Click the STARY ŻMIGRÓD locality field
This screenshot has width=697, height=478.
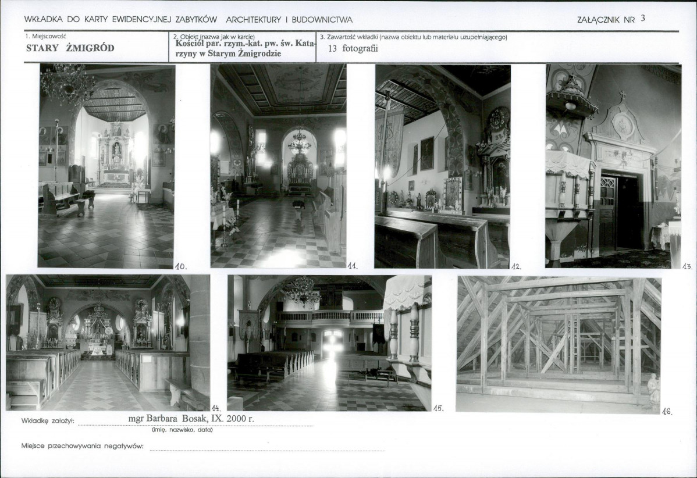pos(70,48)
